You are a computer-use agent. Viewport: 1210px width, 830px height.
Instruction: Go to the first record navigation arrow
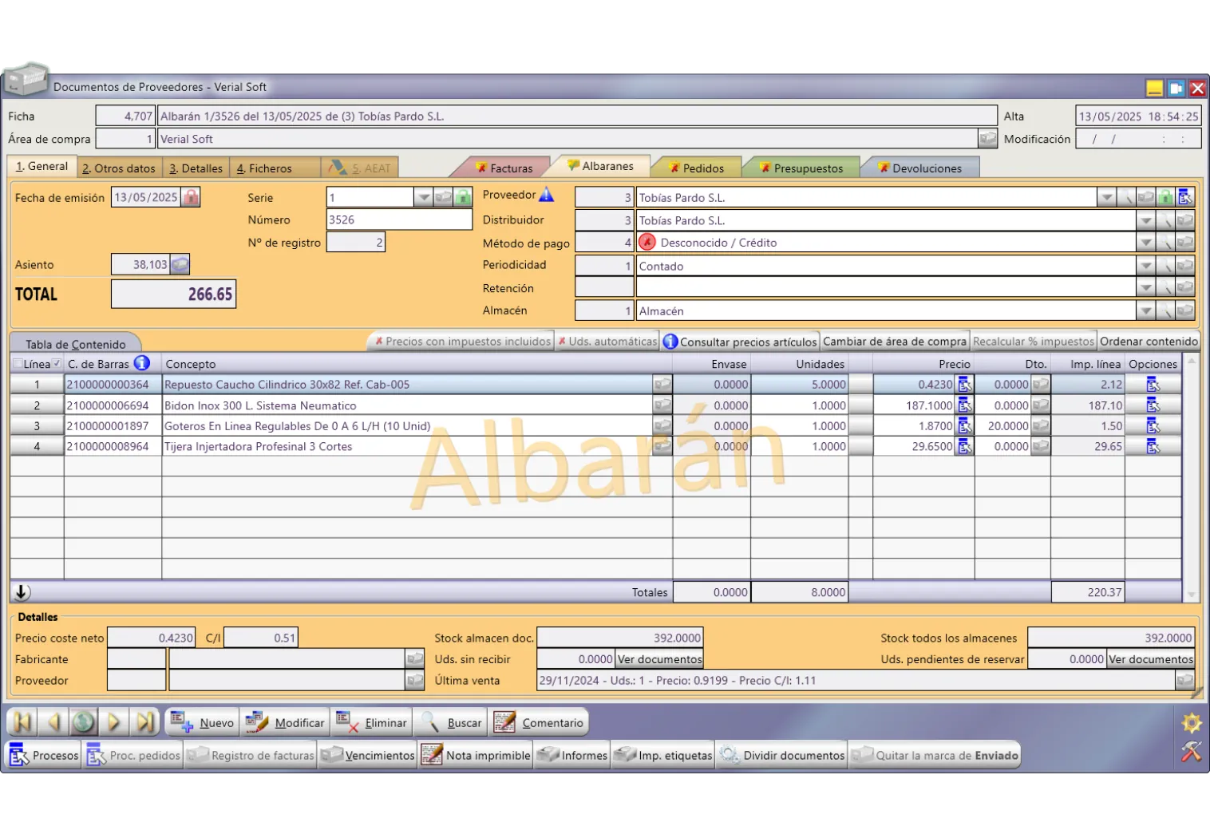tap(22, 722)
